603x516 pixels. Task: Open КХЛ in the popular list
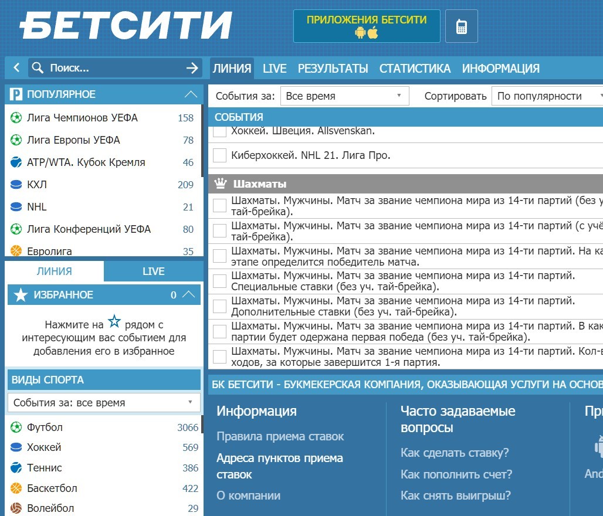(103, 185)
